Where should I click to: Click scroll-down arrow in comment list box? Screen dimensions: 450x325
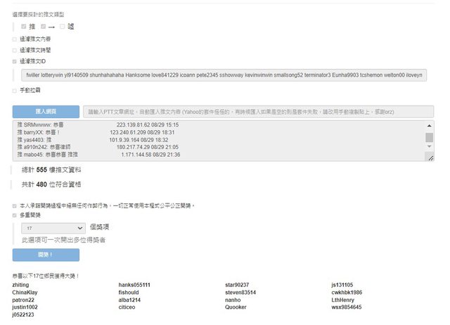pyautogui.click(x=430, y=150)
